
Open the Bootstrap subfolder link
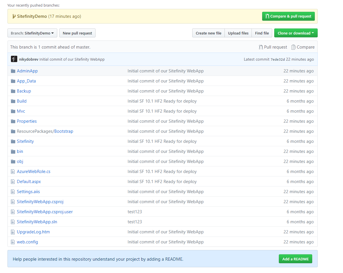(x=64, y=131)
